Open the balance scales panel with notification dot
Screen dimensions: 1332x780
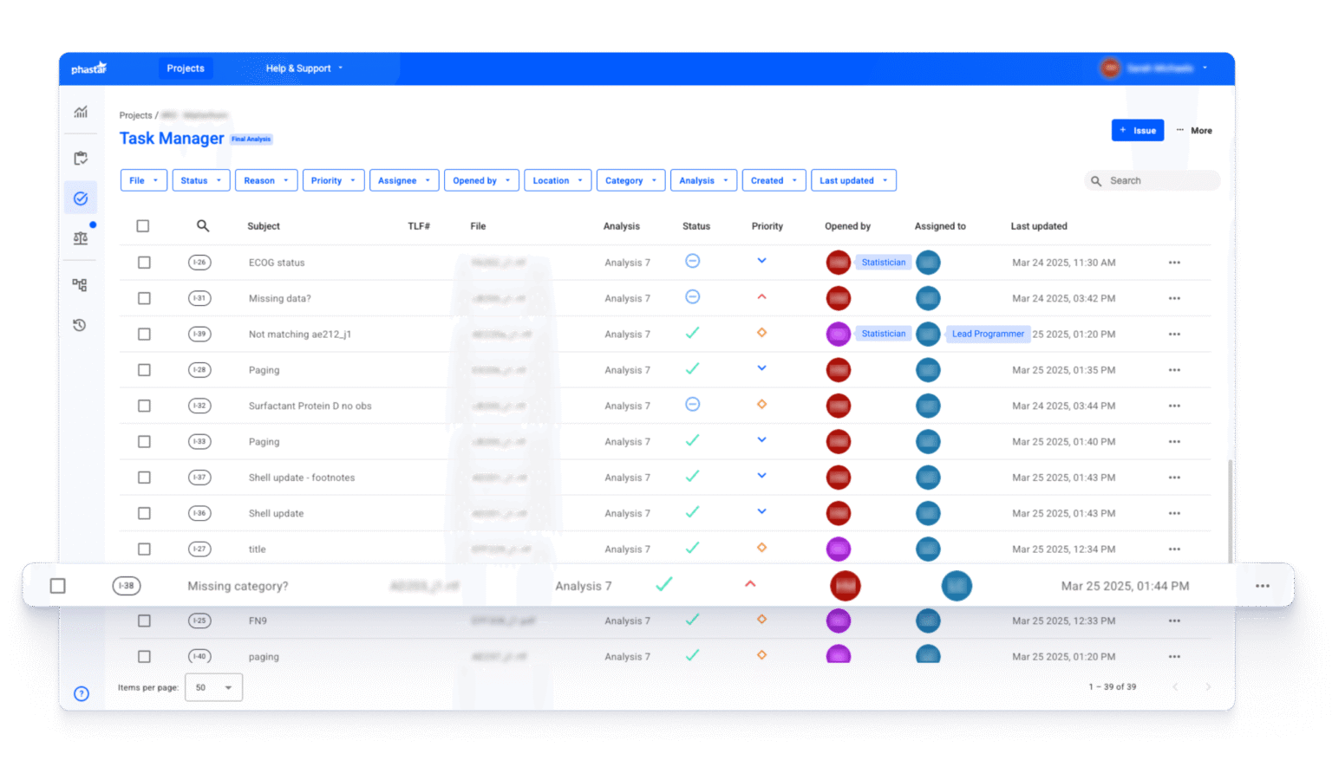point(81,238)
